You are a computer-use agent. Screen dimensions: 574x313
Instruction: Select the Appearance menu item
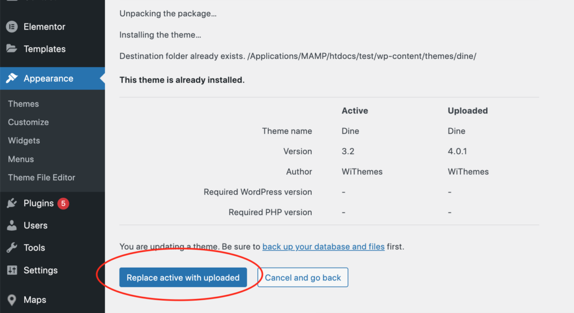click(x=52, y=78)
